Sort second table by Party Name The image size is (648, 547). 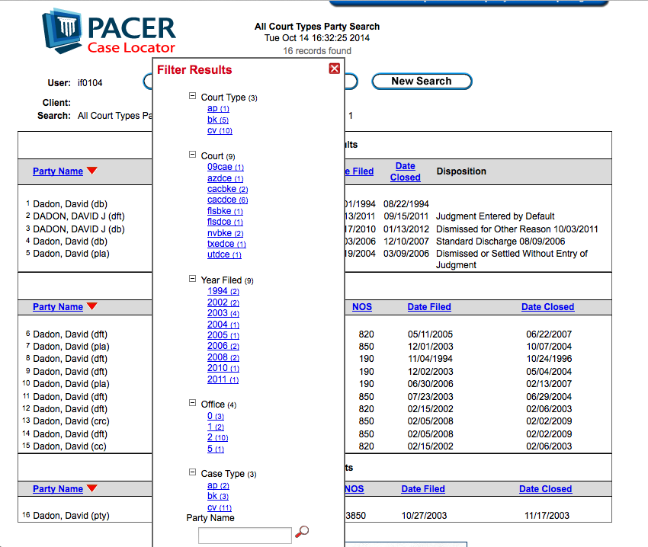pos(58,306)
